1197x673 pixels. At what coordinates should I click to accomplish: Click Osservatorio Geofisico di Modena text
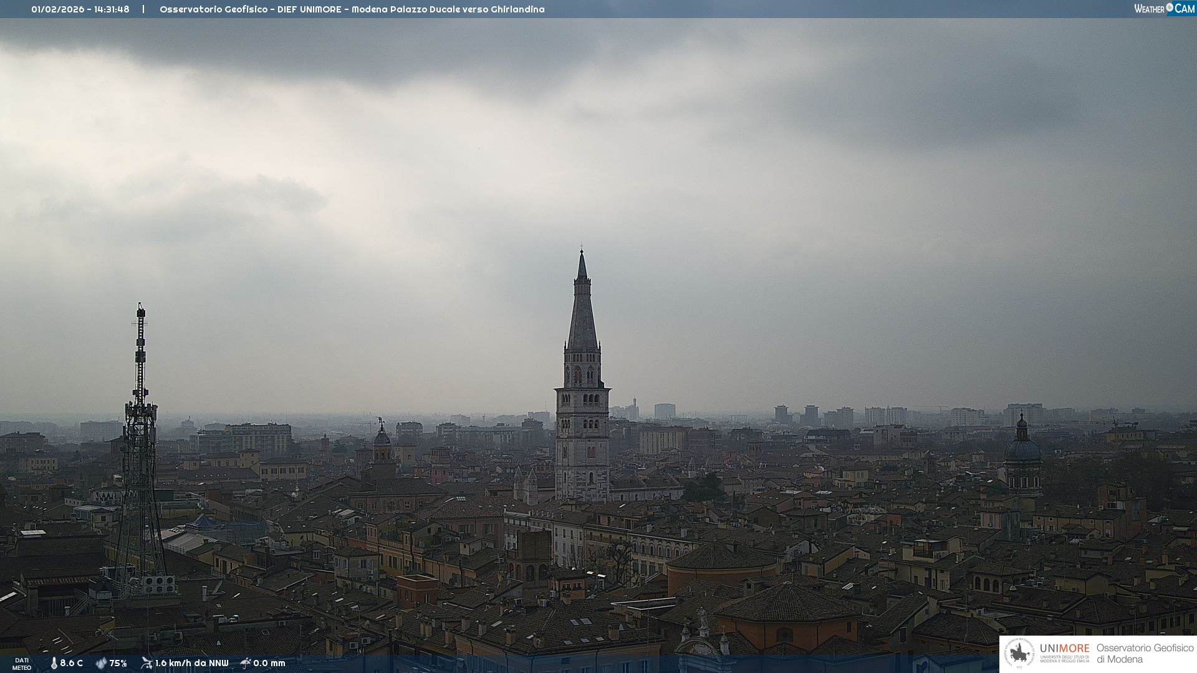1145,654
